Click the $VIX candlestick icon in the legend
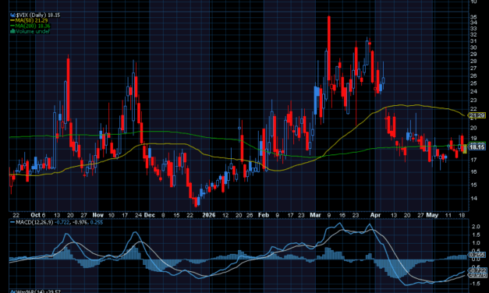The image size is (489, 293). click(x=12, y=15)
